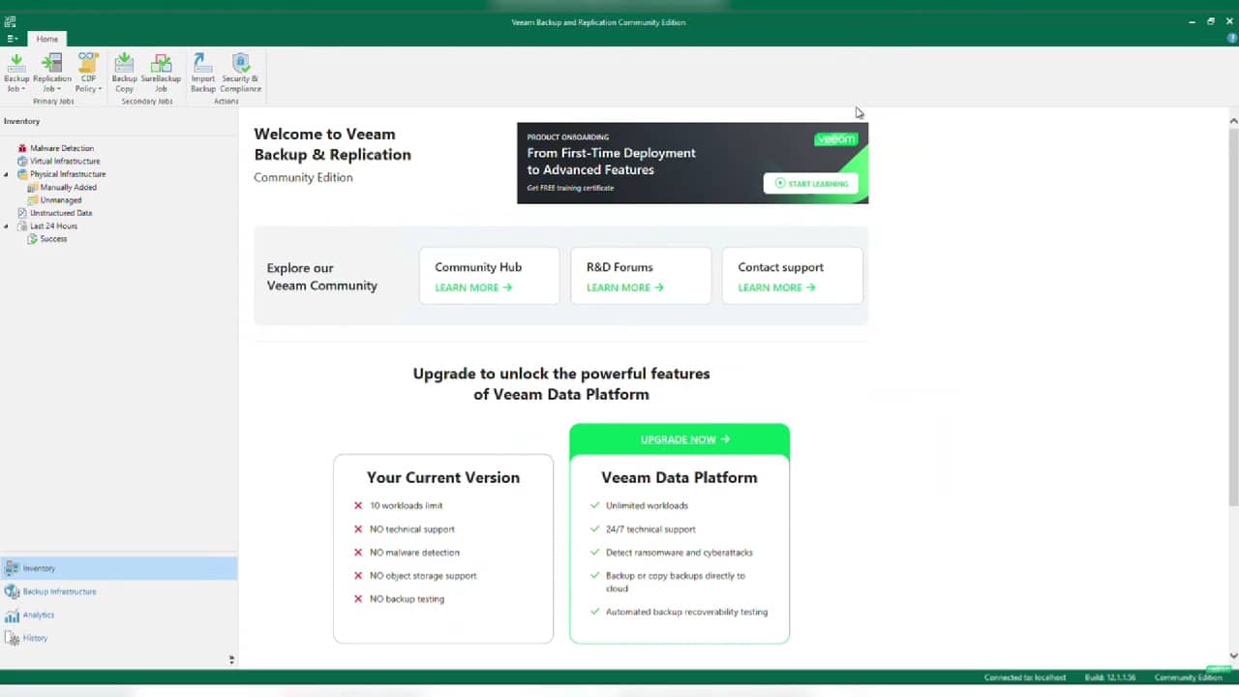The image size is (1239, 697).
Task: Switch to Backup Infrastructure view
Action: click(x=59, y=591)
